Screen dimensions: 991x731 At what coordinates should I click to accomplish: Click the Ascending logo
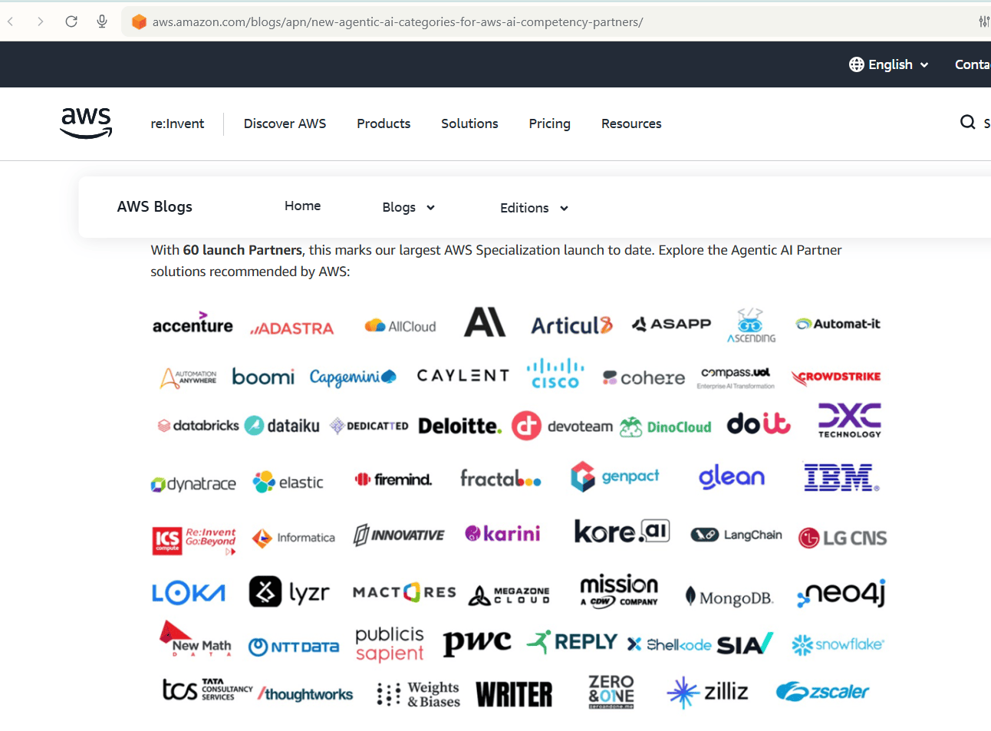click(751, 325)
